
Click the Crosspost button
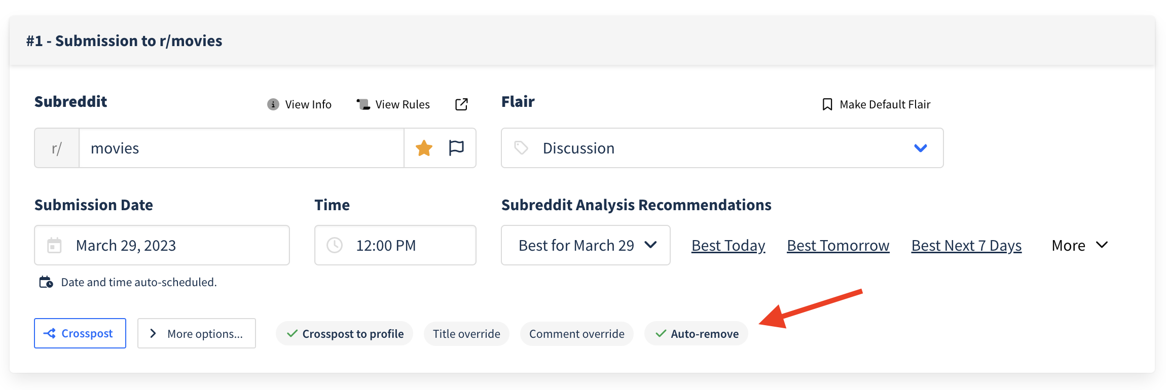80,333
